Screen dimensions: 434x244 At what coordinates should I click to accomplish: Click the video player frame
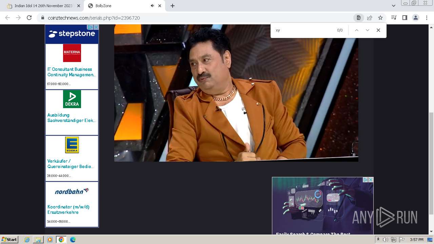click(x=236, y=93)
